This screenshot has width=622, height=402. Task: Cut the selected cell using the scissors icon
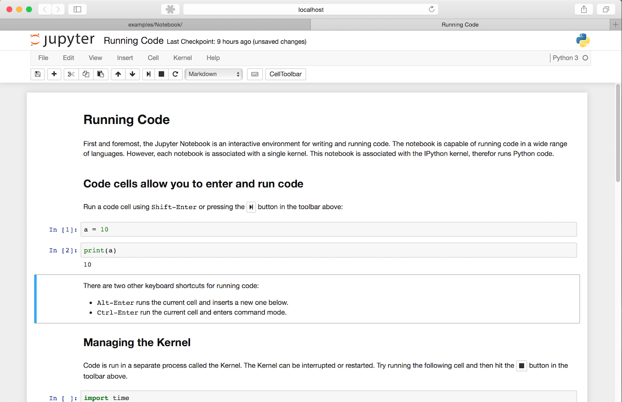click(x=71, y=74)
